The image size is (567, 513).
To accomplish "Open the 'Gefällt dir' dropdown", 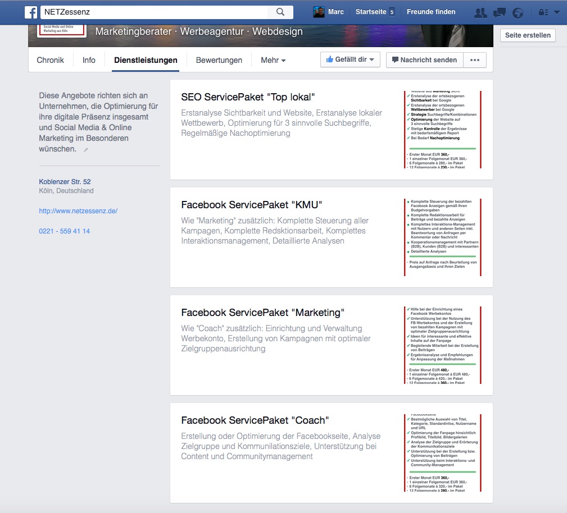I will (350, 60).
